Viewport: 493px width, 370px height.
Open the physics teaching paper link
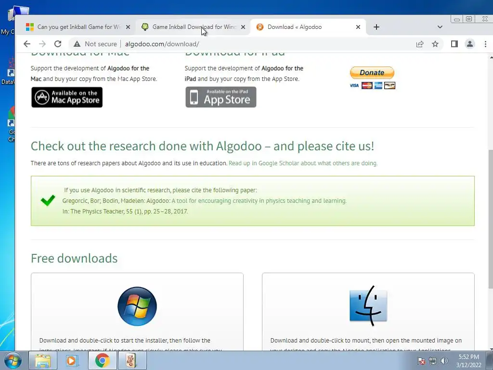coord(259,201)
